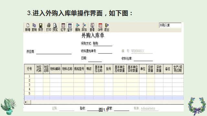The width and height of the screenshot is (207, 116).
Task: Click the 添加 (Add row) toolbar icon
Action: click(84, 27)
